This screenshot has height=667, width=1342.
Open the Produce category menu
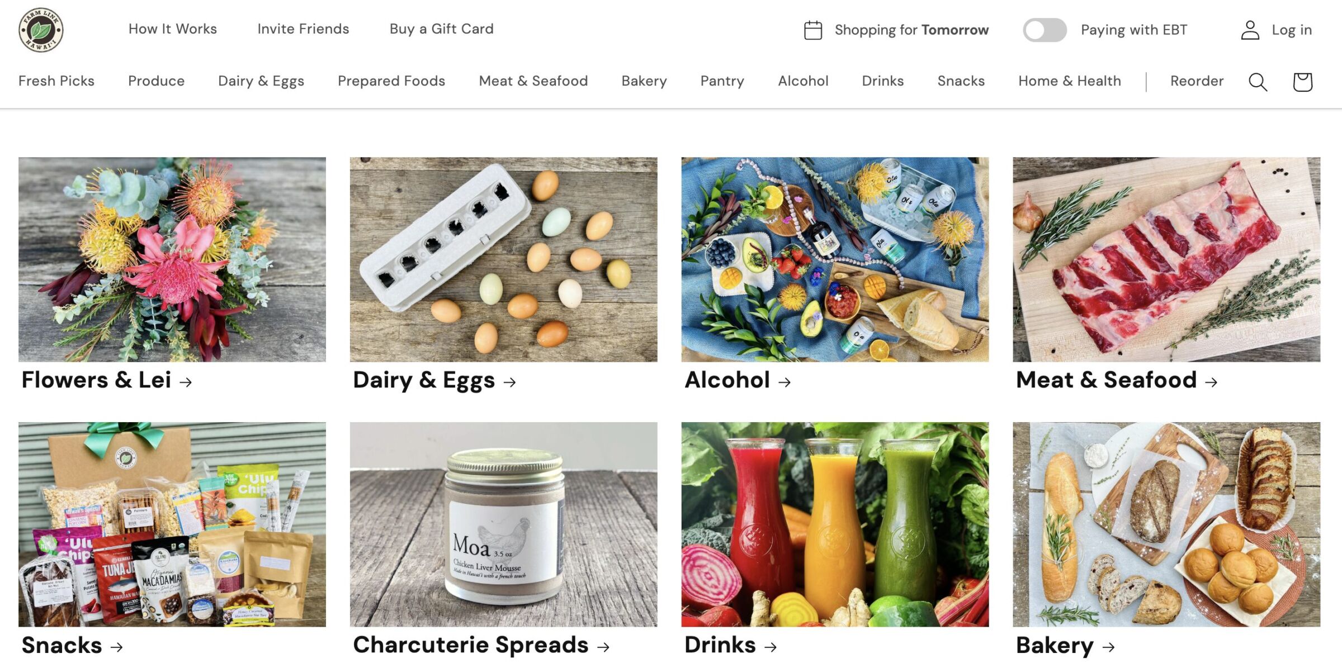pyautogui.click(x=156, y=81)
